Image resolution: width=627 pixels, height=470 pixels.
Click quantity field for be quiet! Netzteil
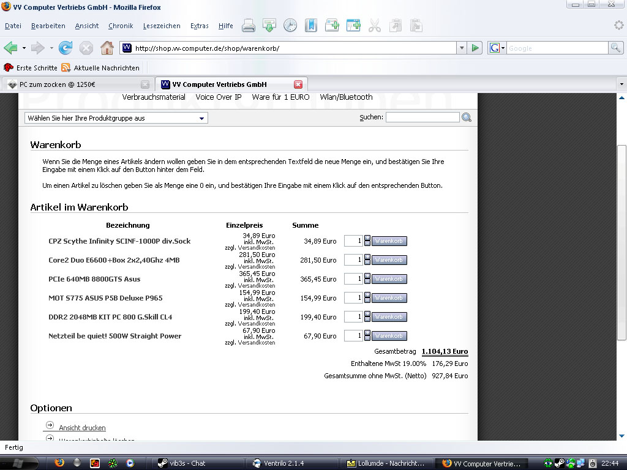click(353, 336)
